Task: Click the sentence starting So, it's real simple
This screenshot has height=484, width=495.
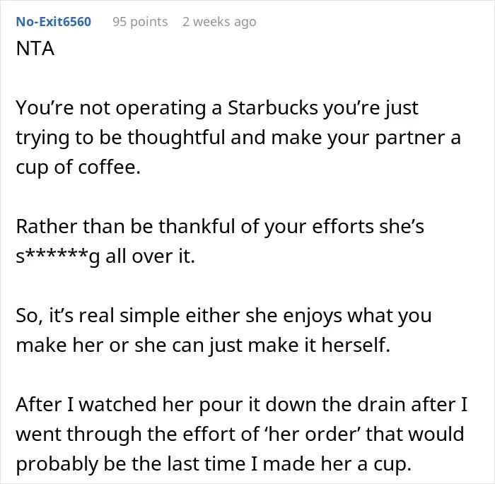Action: coord(223,330)
